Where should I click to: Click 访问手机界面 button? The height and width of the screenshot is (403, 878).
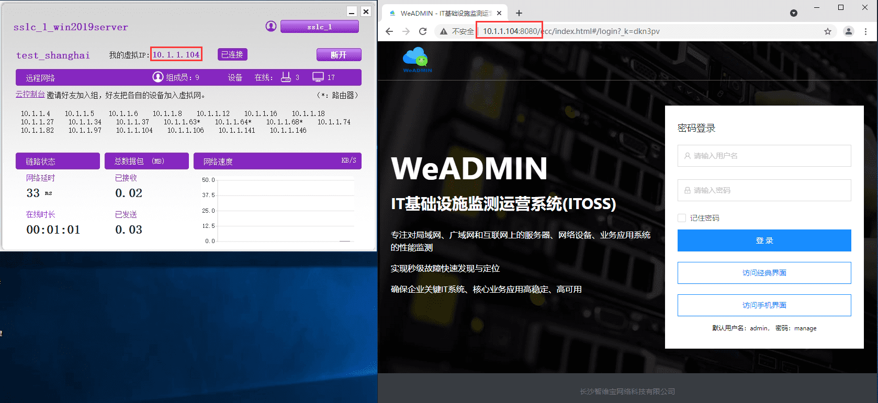coord(764,305)
